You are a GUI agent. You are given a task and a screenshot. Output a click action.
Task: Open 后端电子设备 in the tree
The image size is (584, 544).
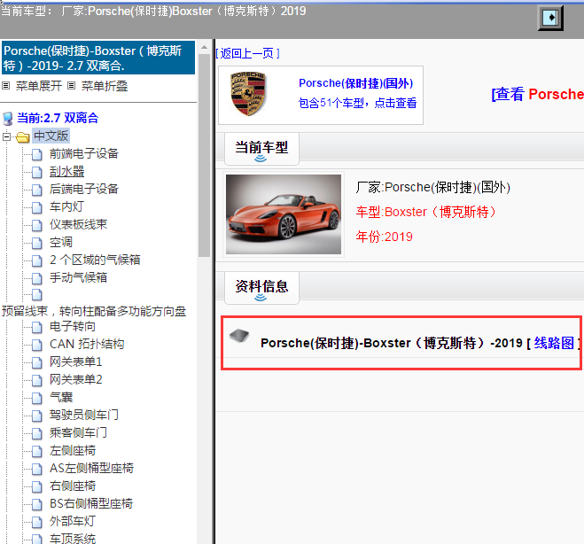coord(84,189)
